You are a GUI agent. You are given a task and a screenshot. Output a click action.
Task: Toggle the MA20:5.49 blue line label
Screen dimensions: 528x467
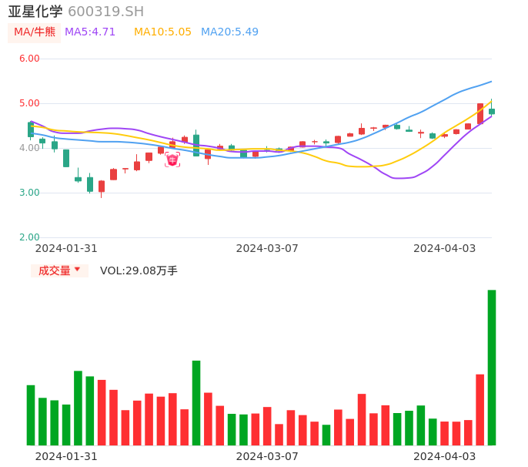[229, 32]
